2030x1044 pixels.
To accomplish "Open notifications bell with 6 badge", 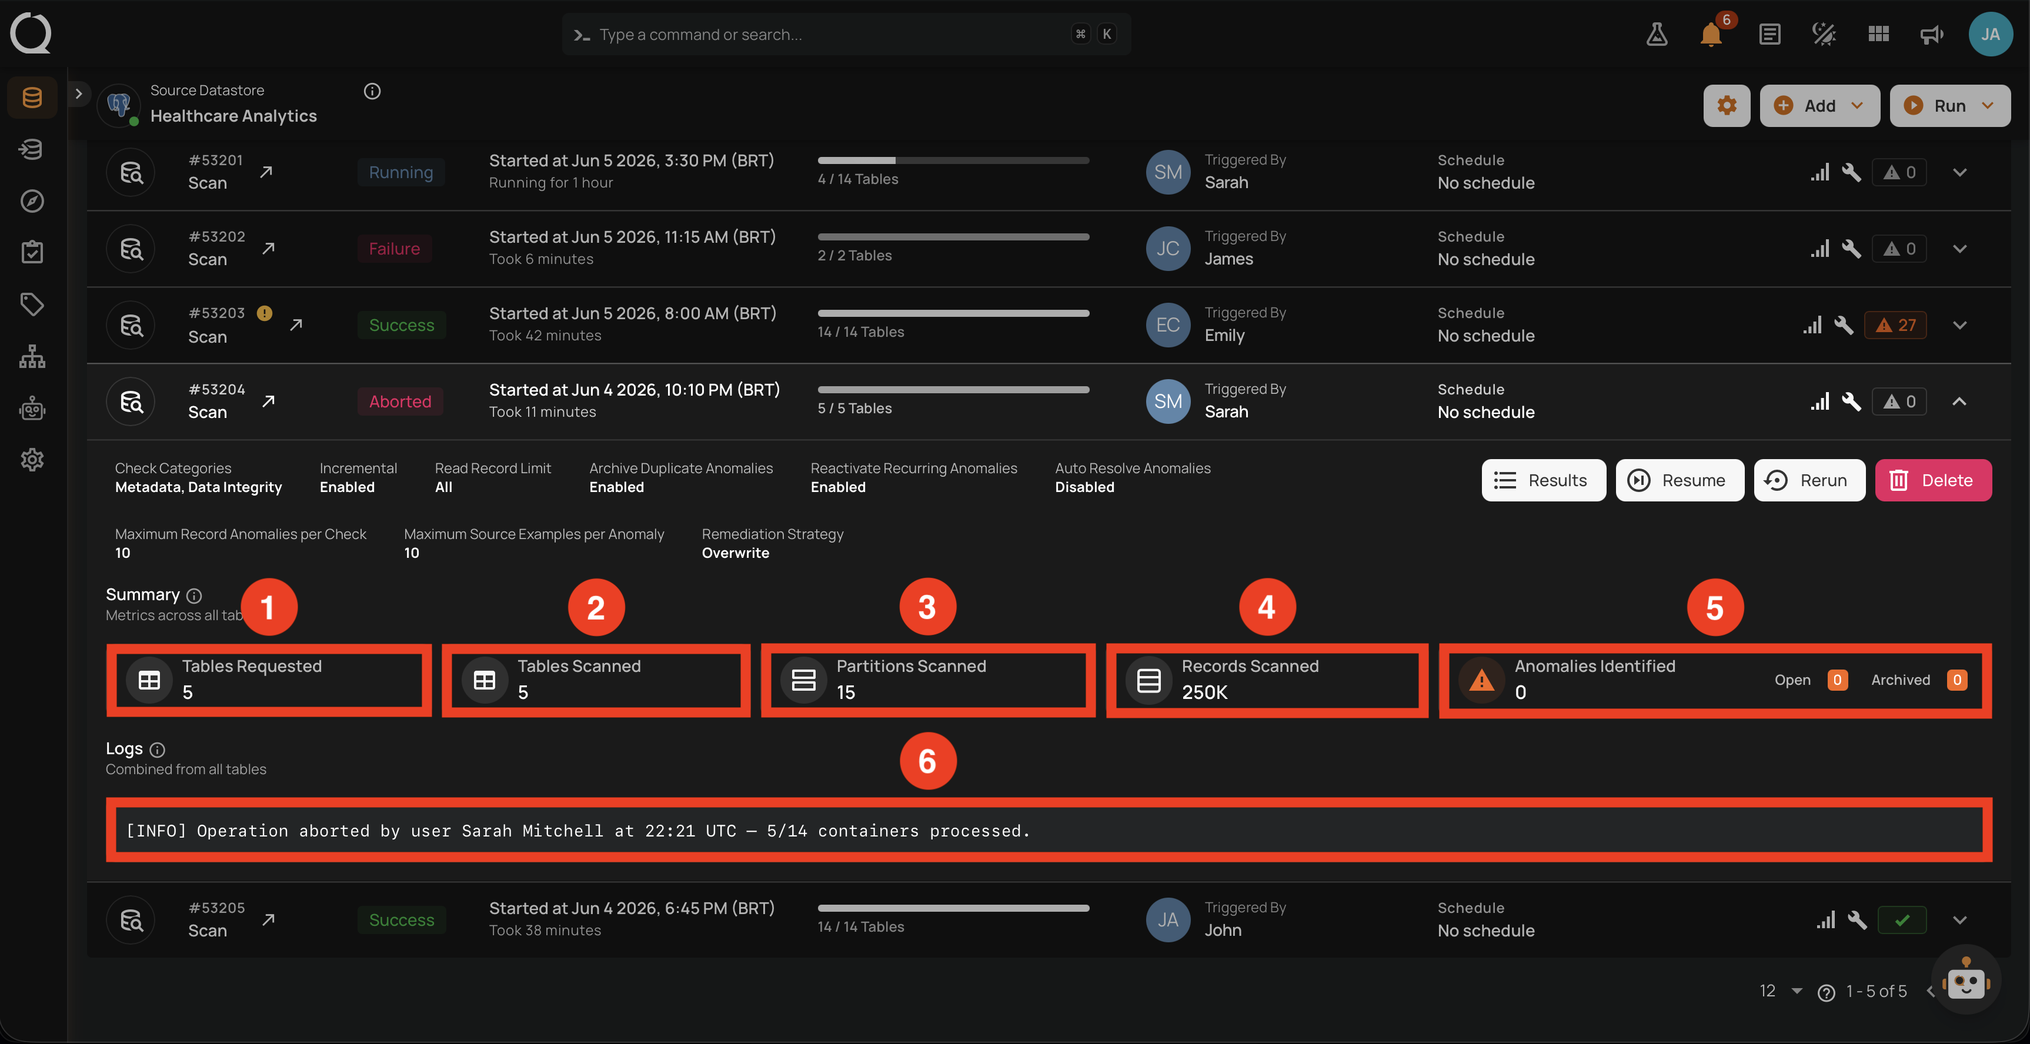I will [x=1712, y=35].
